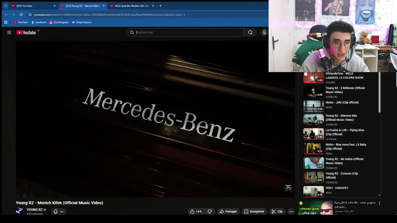Open the suggested Arabic video thumbnail
Viewport: 397px width, 223px height.
point(315,208)
